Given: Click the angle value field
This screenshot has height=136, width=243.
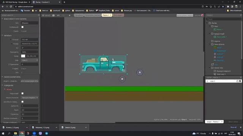Looking at the screenshot, I should (x=30, y=48).
